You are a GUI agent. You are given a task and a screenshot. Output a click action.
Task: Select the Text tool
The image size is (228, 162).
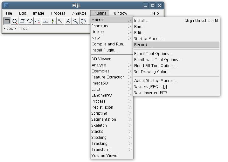(68, 21)
